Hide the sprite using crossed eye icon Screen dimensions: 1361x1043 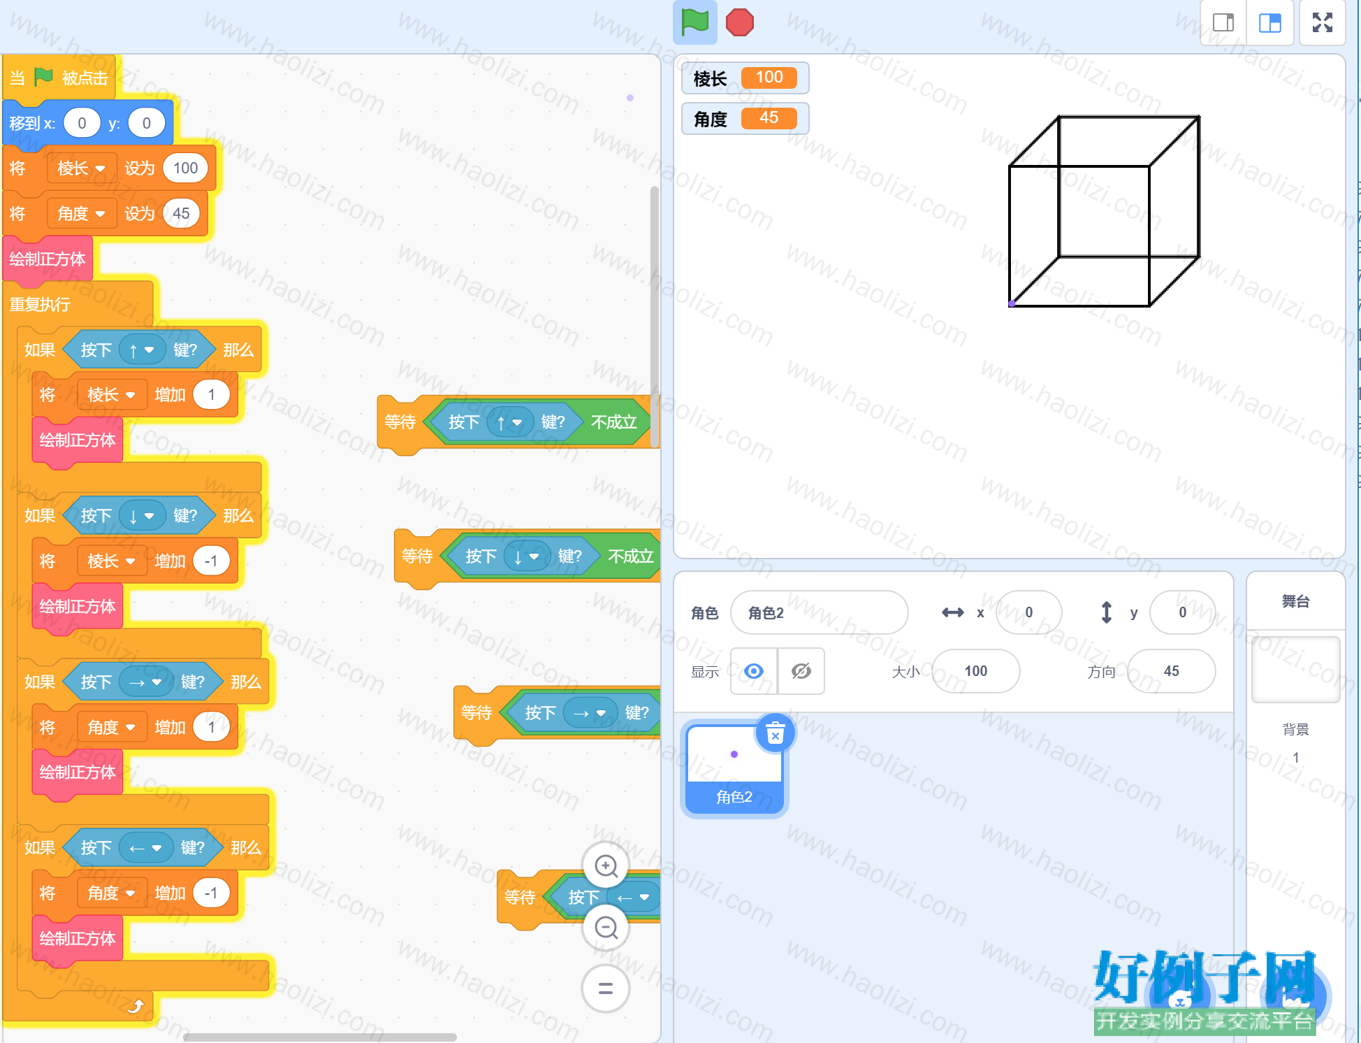coord(801,671)
